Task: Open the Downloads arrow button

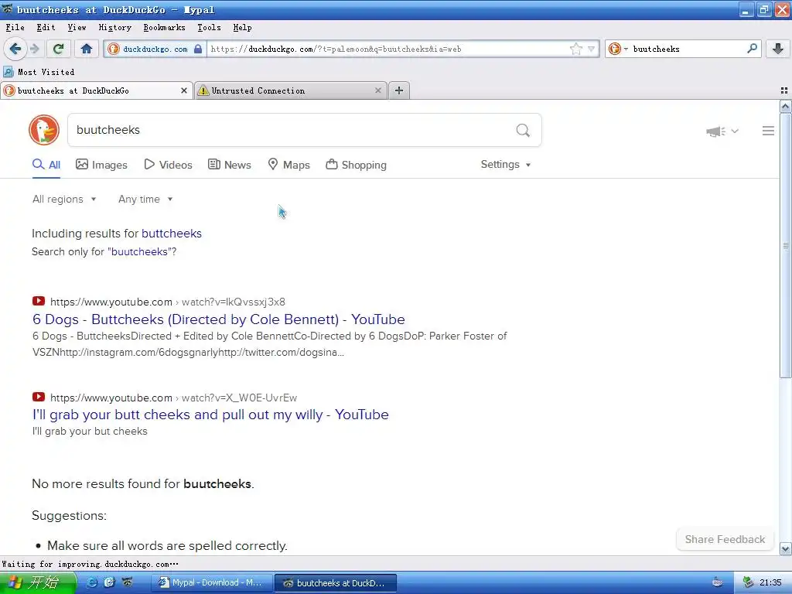Action: (x=778, y=49)
